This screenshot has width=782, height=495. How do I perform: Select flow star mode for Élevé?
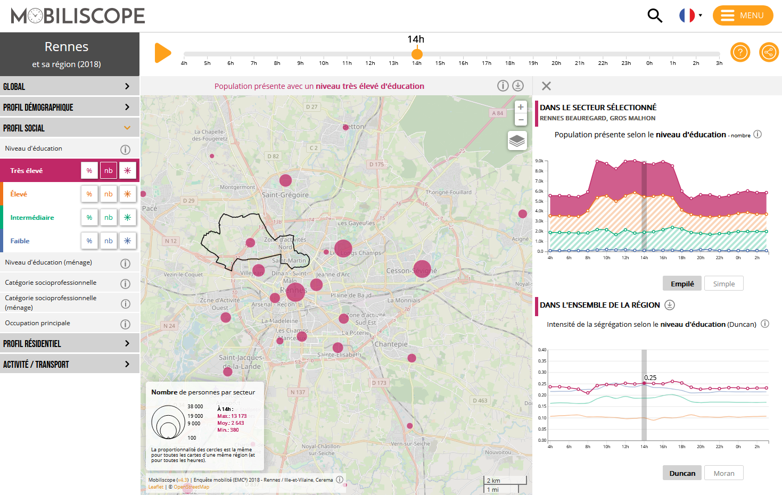(128, 194)
